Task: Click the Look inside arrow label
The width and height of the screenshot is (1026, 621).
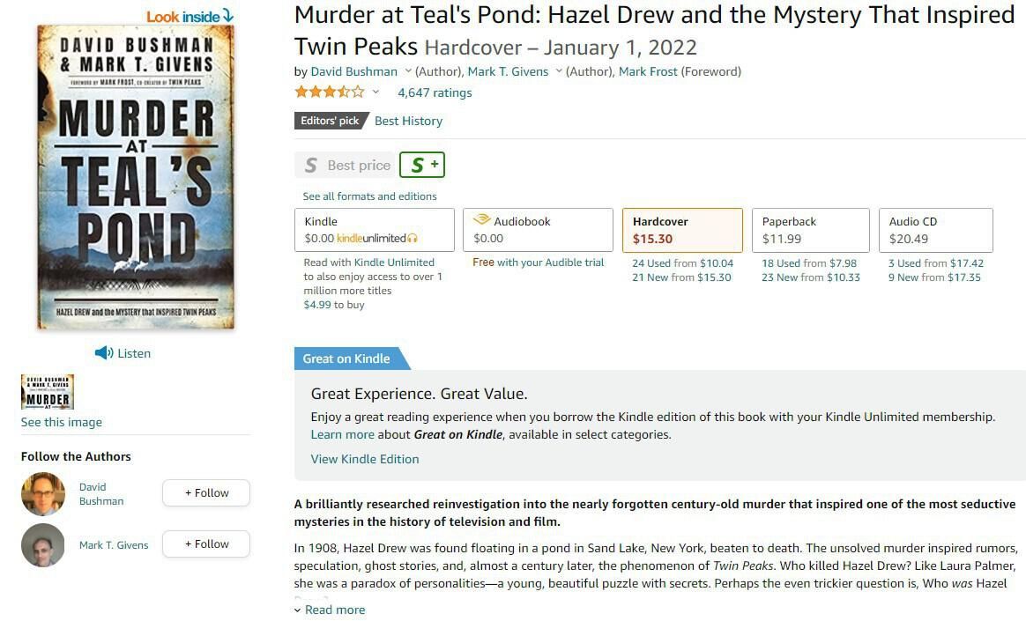Action: pyautogui.click(x=190, y=16)
